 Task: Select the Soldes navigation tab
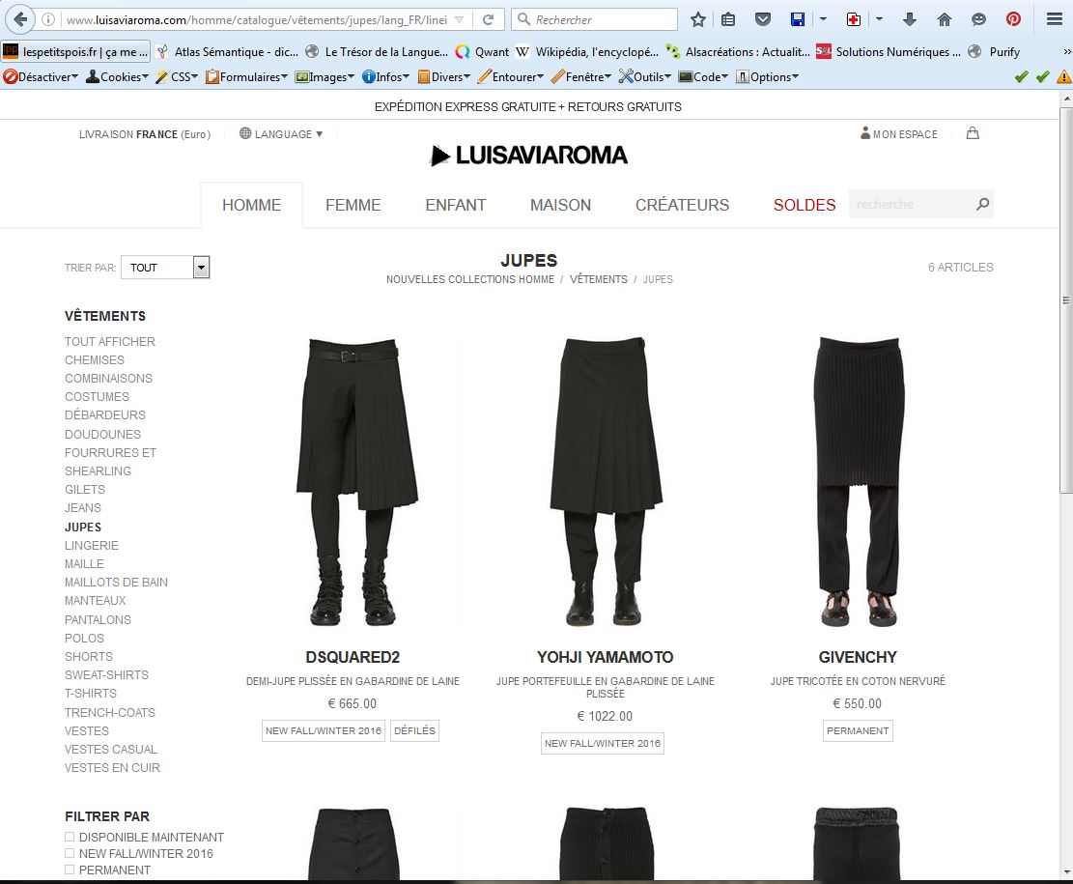[x=805, y=205]
